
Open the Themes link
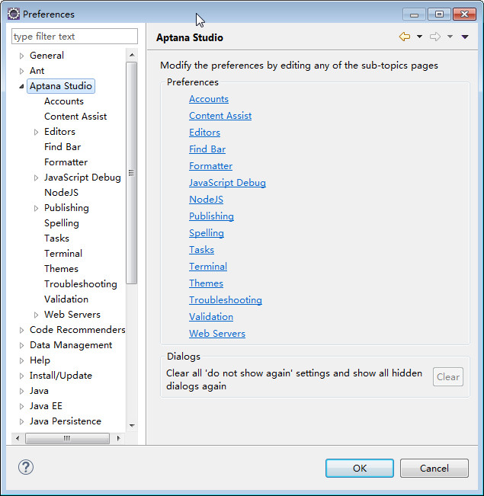coord(206,283)
